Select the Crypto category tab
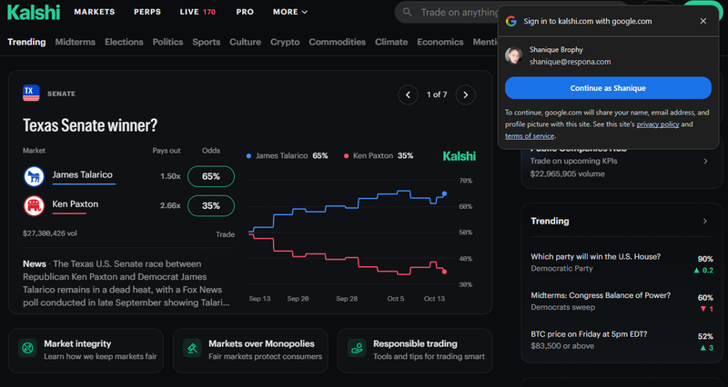The image size is (728, 387). tap(285, 42)
